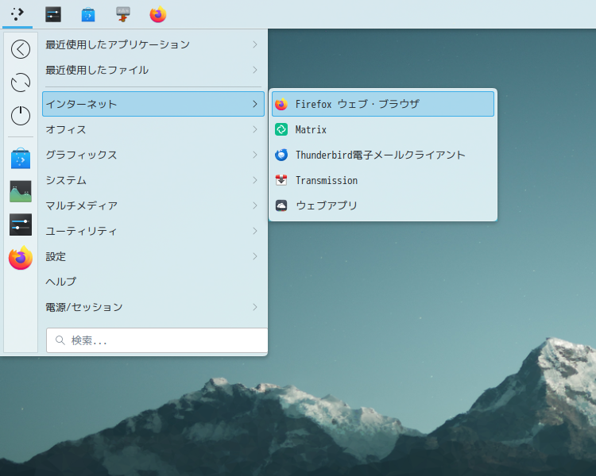Click the ウェブアプリ cloud icon
596x476 pixels.
pos(281,205)
